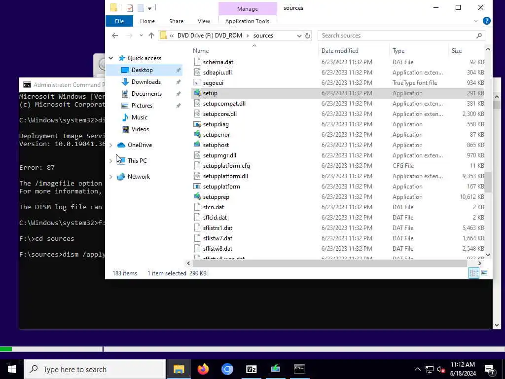Open Documents in Quick access
The width and height of the screenshot is (505, 379).
146,94
